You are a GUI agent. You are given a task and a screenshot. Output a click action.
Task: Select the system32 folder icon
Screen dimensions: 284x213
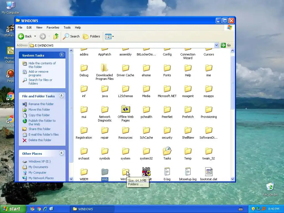click(x=146, y=151)
